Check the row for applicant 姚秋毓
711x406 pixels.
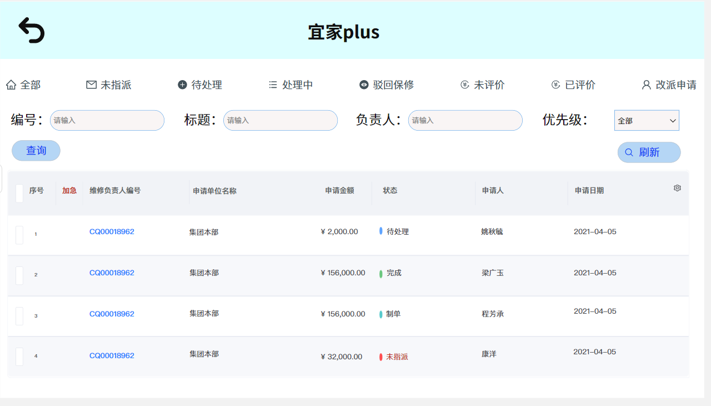(19, 235)
